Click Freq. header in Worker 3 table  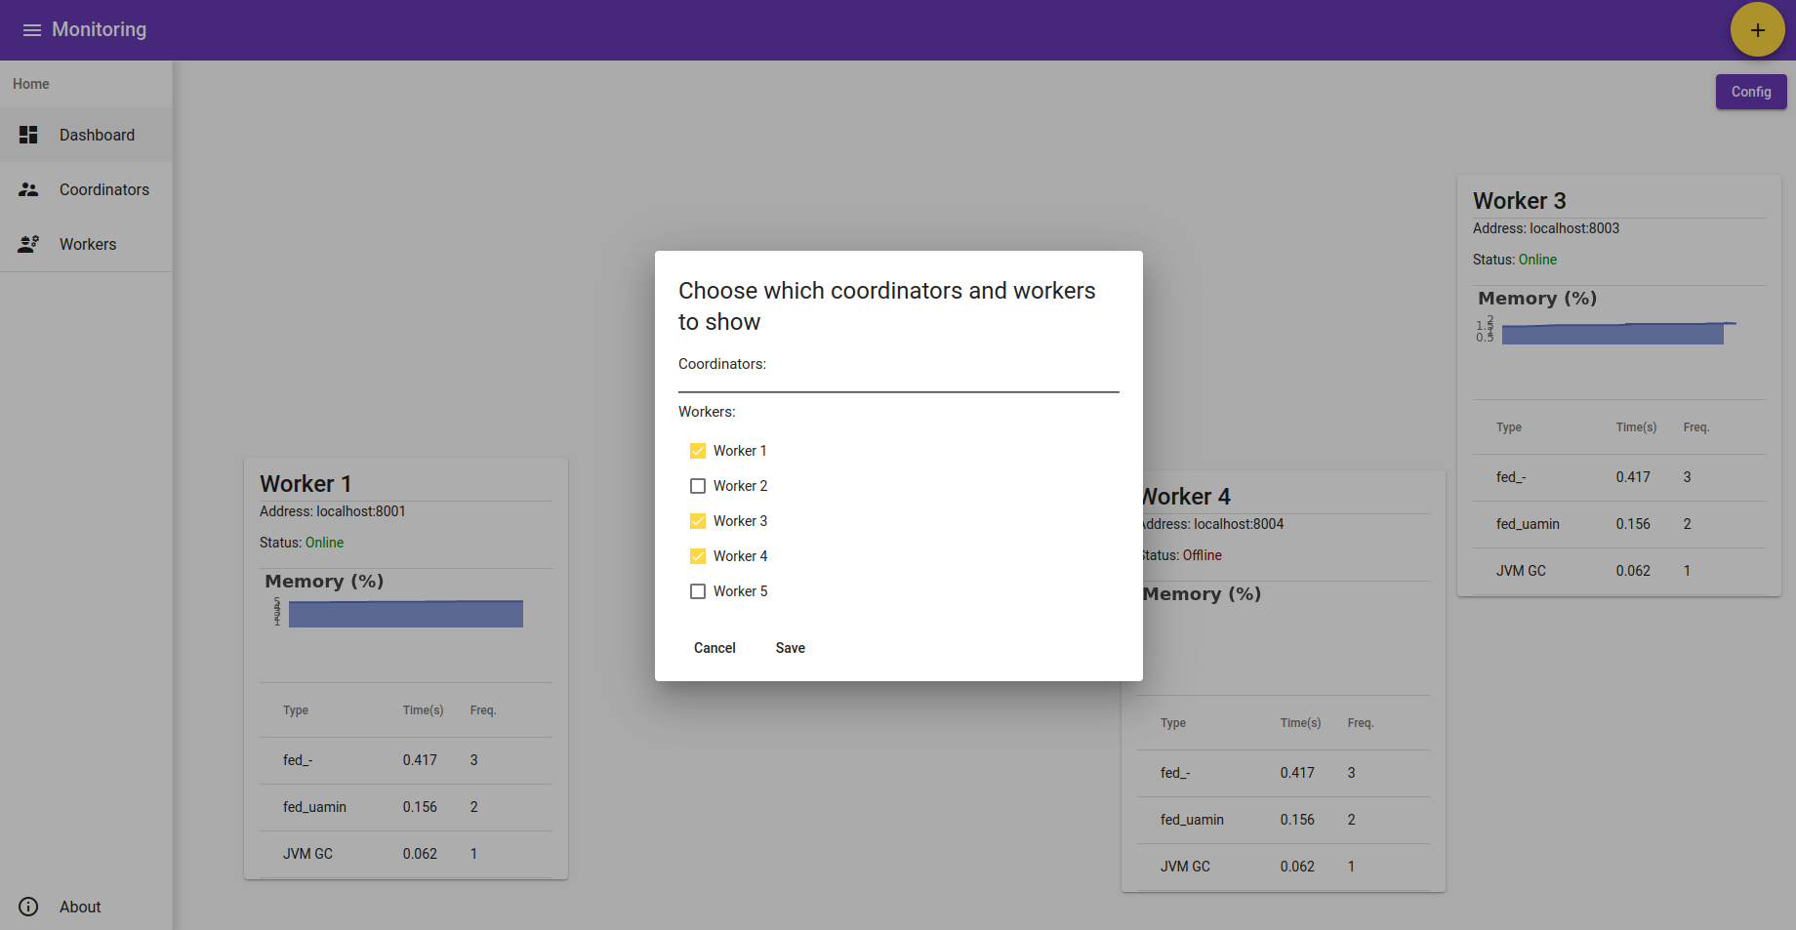1696,427
